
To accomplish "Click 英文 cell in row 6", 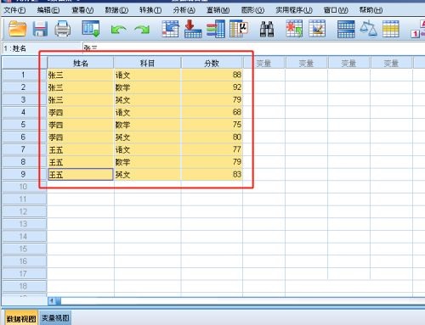I will click(147, 137).
